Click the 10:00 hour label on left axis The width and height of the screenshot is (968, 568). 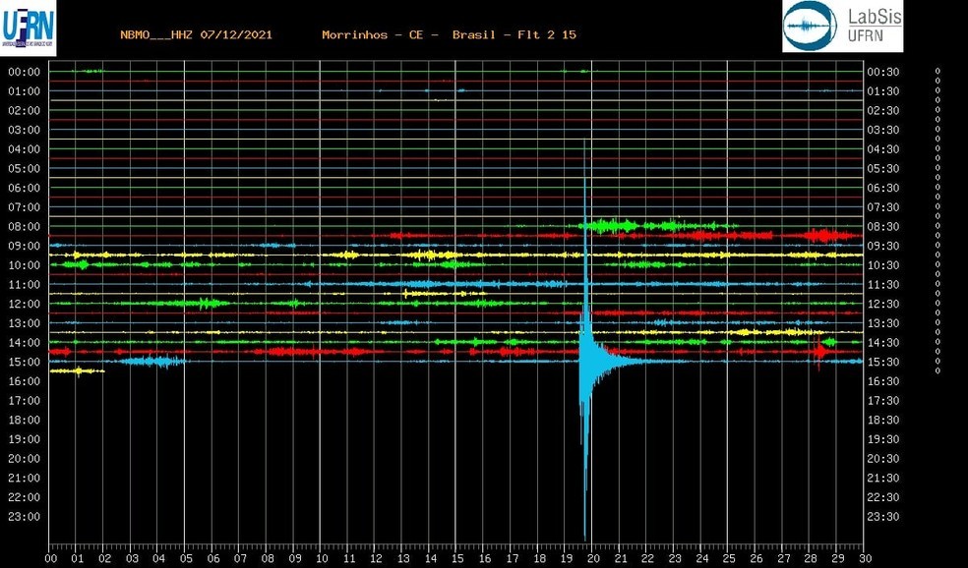24,265
